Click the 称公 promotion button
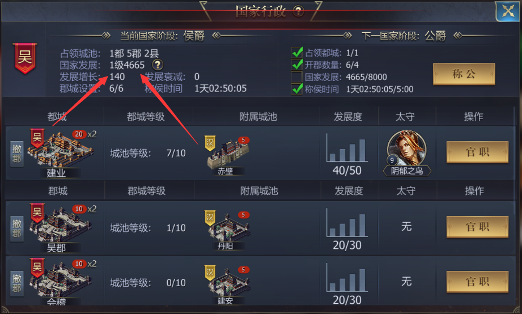This screenshot has height=314, width=522. (x=464, y=74)
